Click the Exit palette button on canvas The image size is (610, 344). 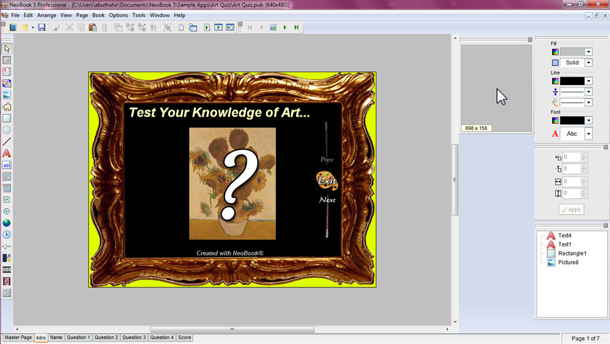327,180
